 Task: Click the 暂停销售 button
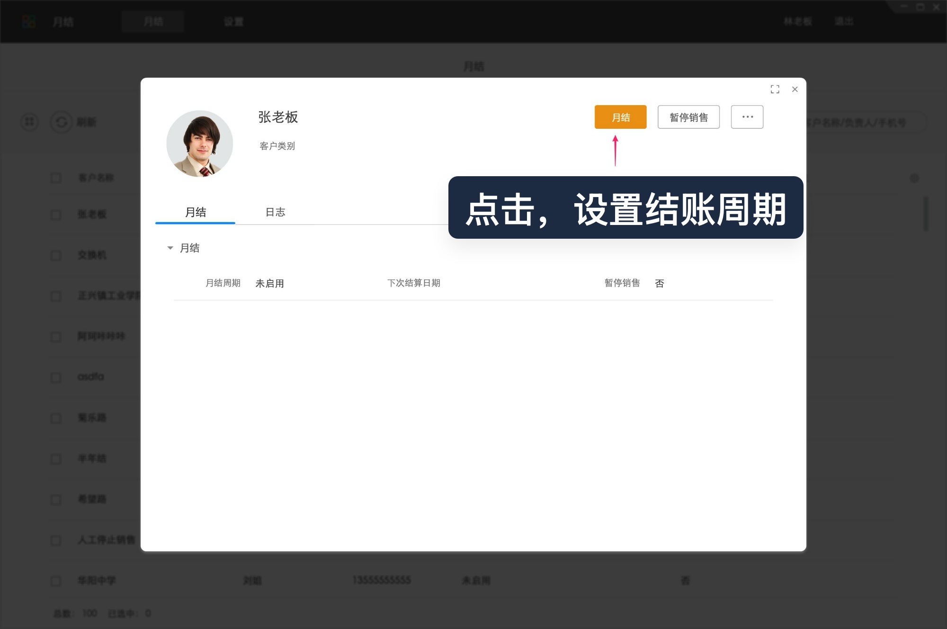click(x=688, y=117)
